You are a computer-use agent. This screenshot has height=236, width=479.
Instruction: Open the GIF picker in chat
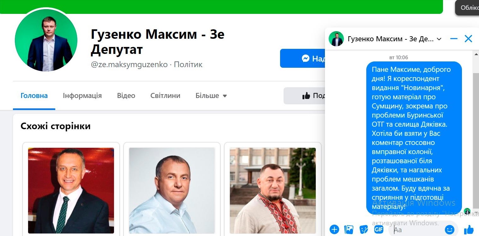(379, 229)
